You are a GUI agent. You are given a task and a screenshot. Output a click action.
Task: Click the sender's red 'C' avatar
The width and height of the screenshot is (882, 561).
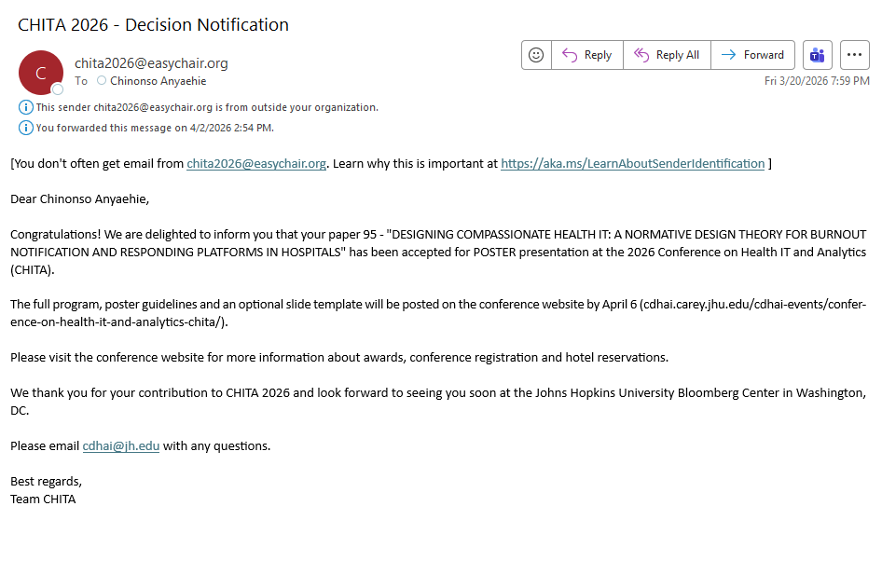[40, 73]
